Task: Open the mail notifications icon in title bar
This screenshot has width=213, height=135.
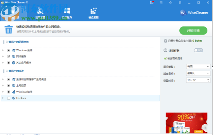Action: (x=152, y=2)
